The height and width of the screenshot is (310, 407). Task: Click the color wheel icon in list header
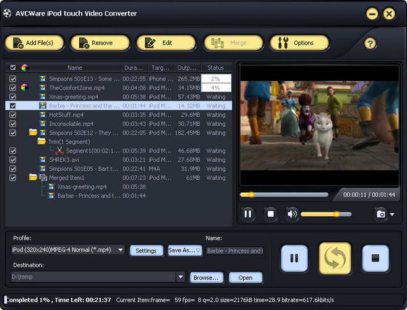coord(25,68)
